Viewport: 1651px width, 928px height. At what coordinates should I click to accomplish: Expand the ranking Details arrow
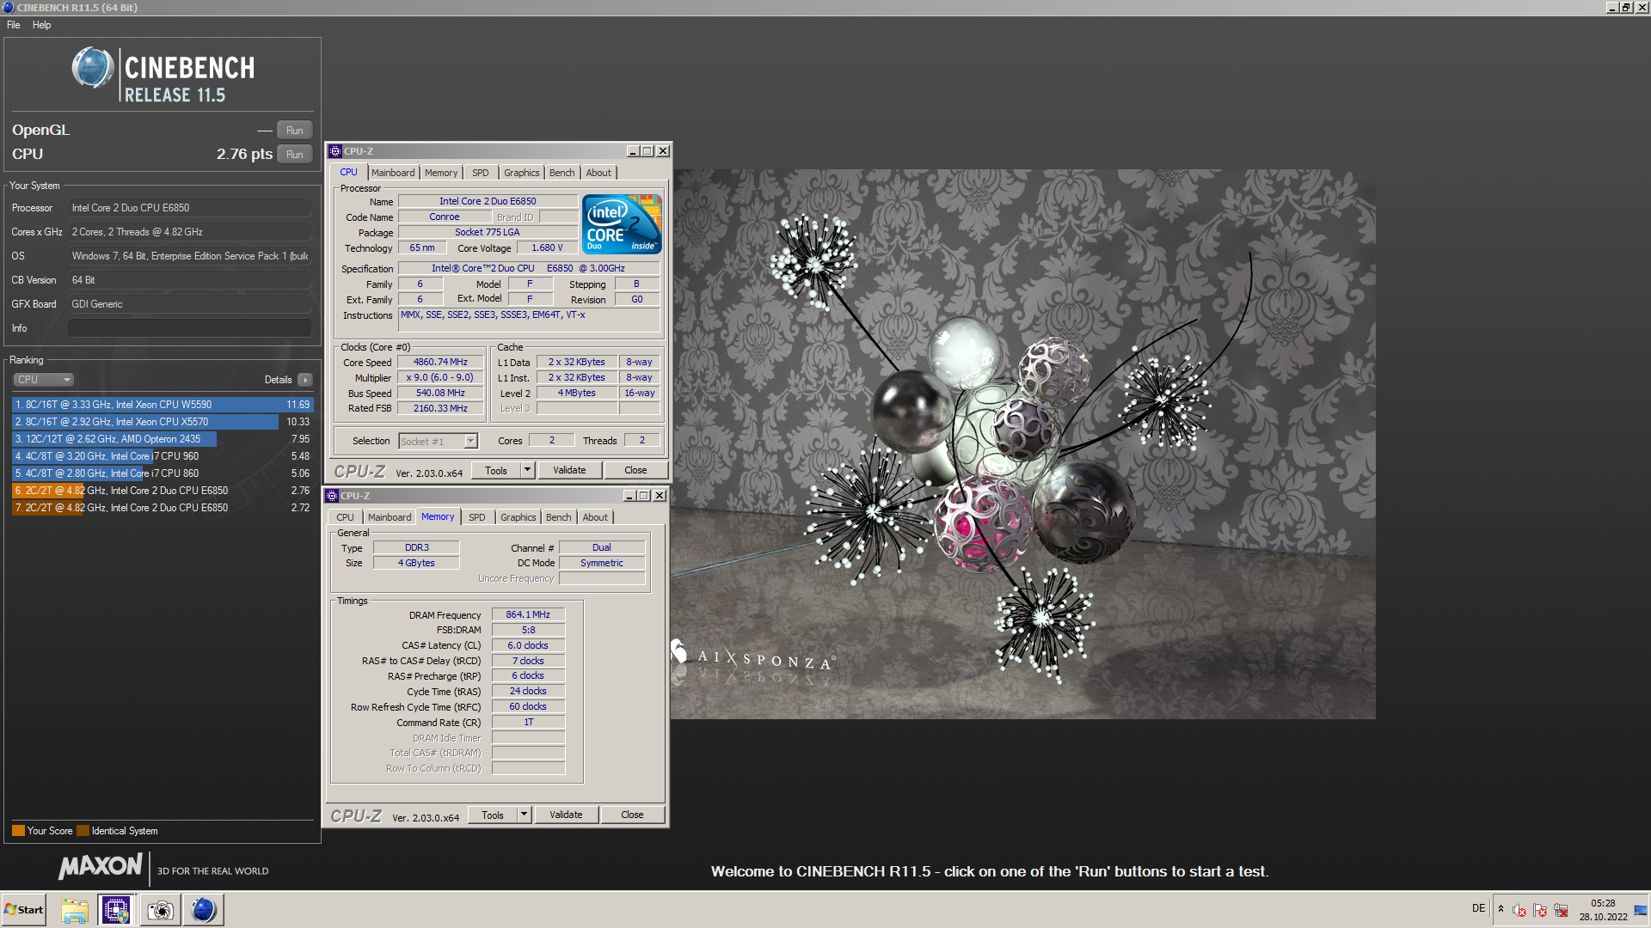pyautogui.click(x=305, y=380)
